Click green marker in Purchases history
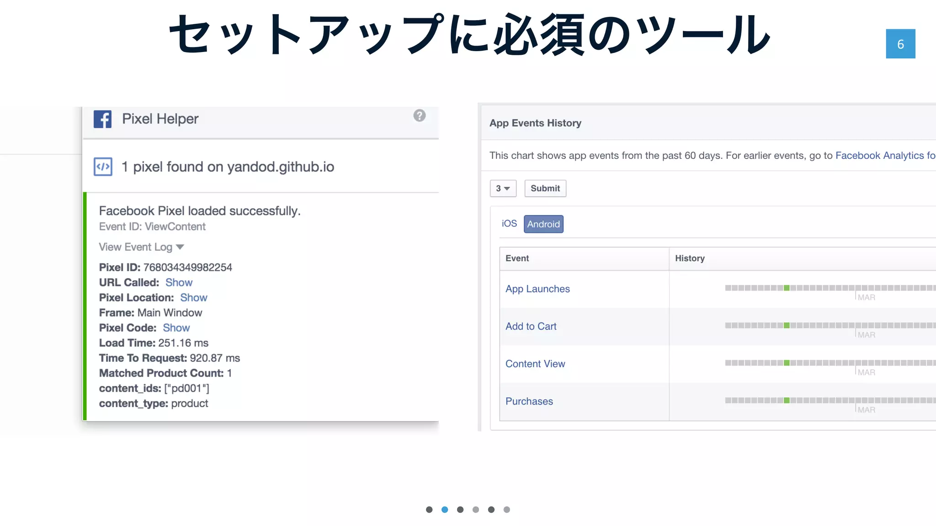The width and height of the screenshot is (936, 526). (x=787, y=400)
